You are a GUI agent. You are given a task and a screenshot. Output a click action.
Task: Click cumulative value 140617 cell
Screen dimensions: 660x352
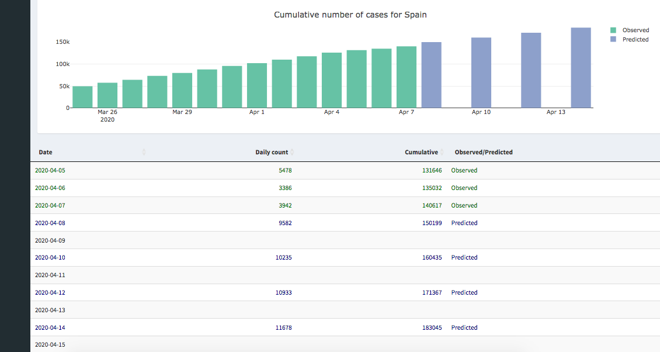pos(432,205)
